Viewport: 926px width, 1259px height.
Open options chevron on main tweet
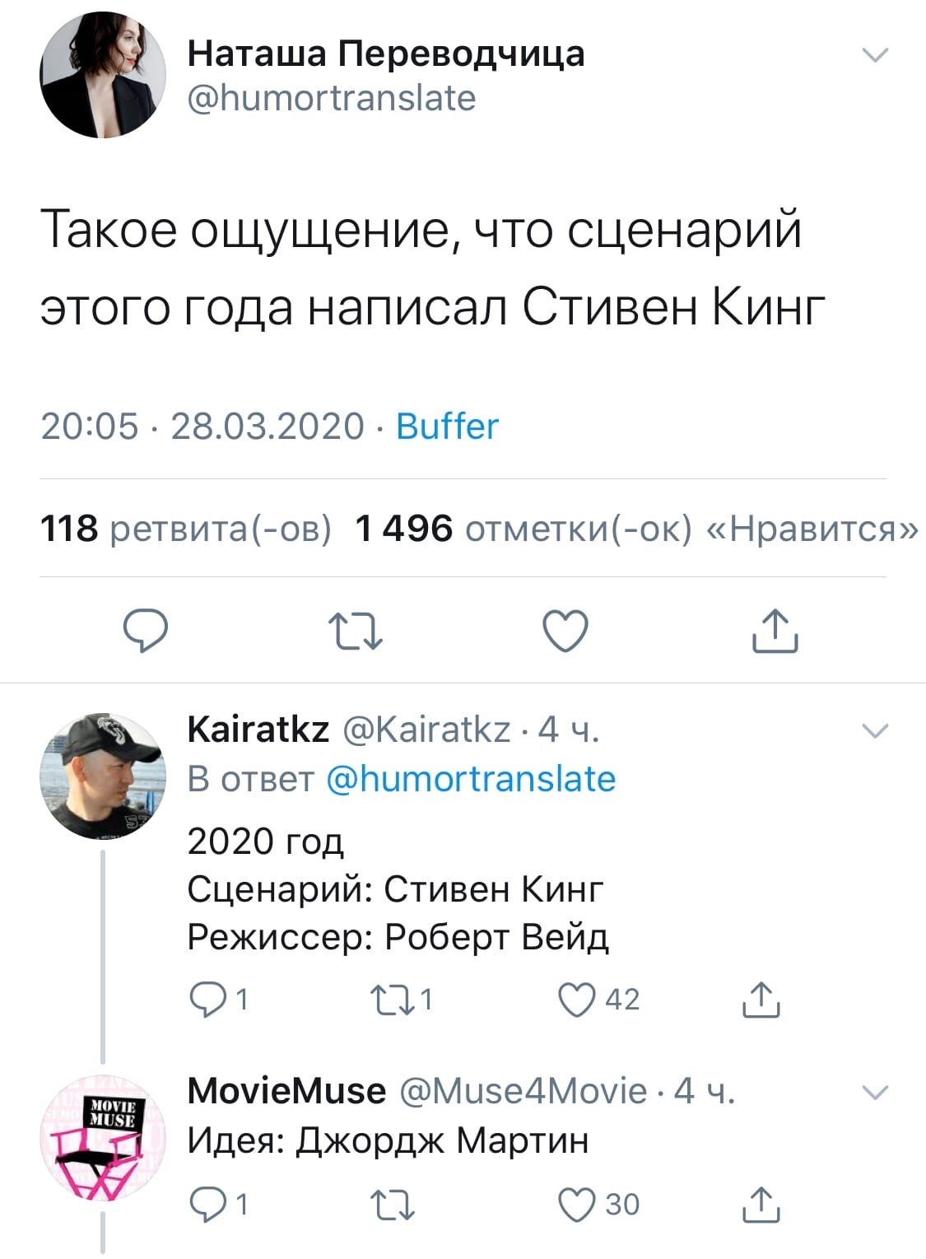click(874, 56)
